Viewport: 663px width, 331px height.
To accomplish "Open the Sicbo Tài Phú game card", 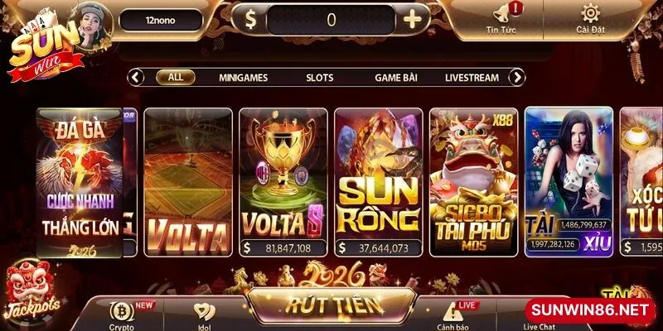I will pos(473,182).
